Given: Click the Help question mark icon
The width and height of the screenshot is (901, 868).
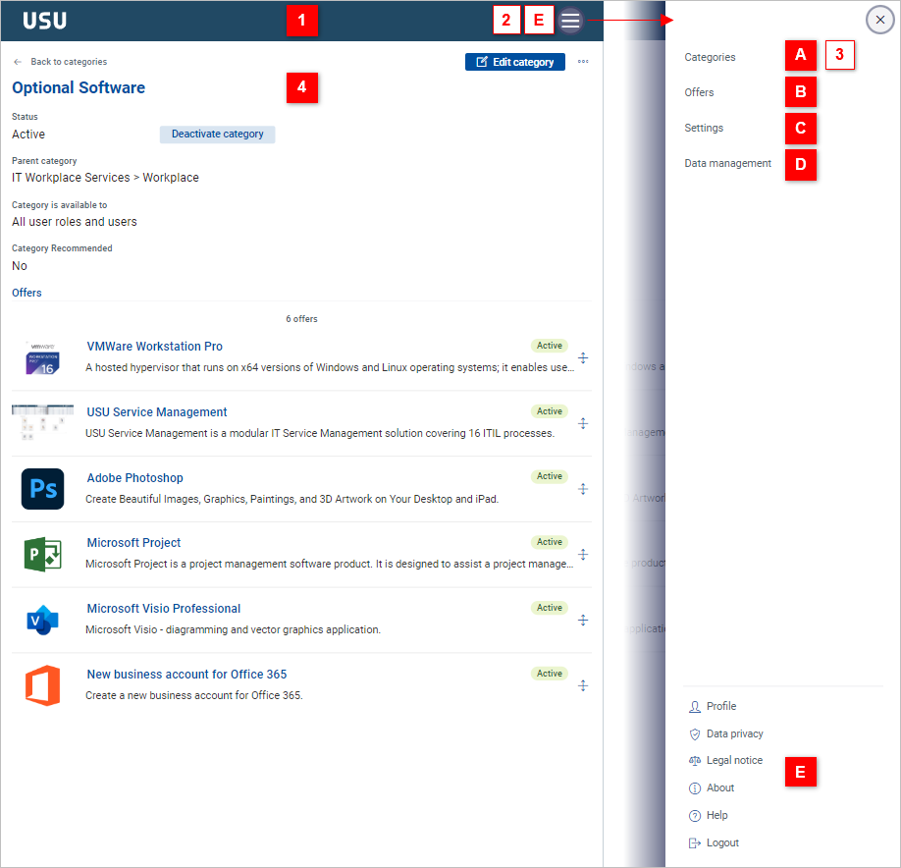Looking at the screenshot, I should [697, 815].
